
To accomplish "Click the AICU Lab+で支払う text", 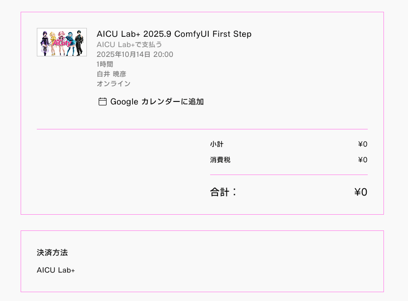I will 129,45.
